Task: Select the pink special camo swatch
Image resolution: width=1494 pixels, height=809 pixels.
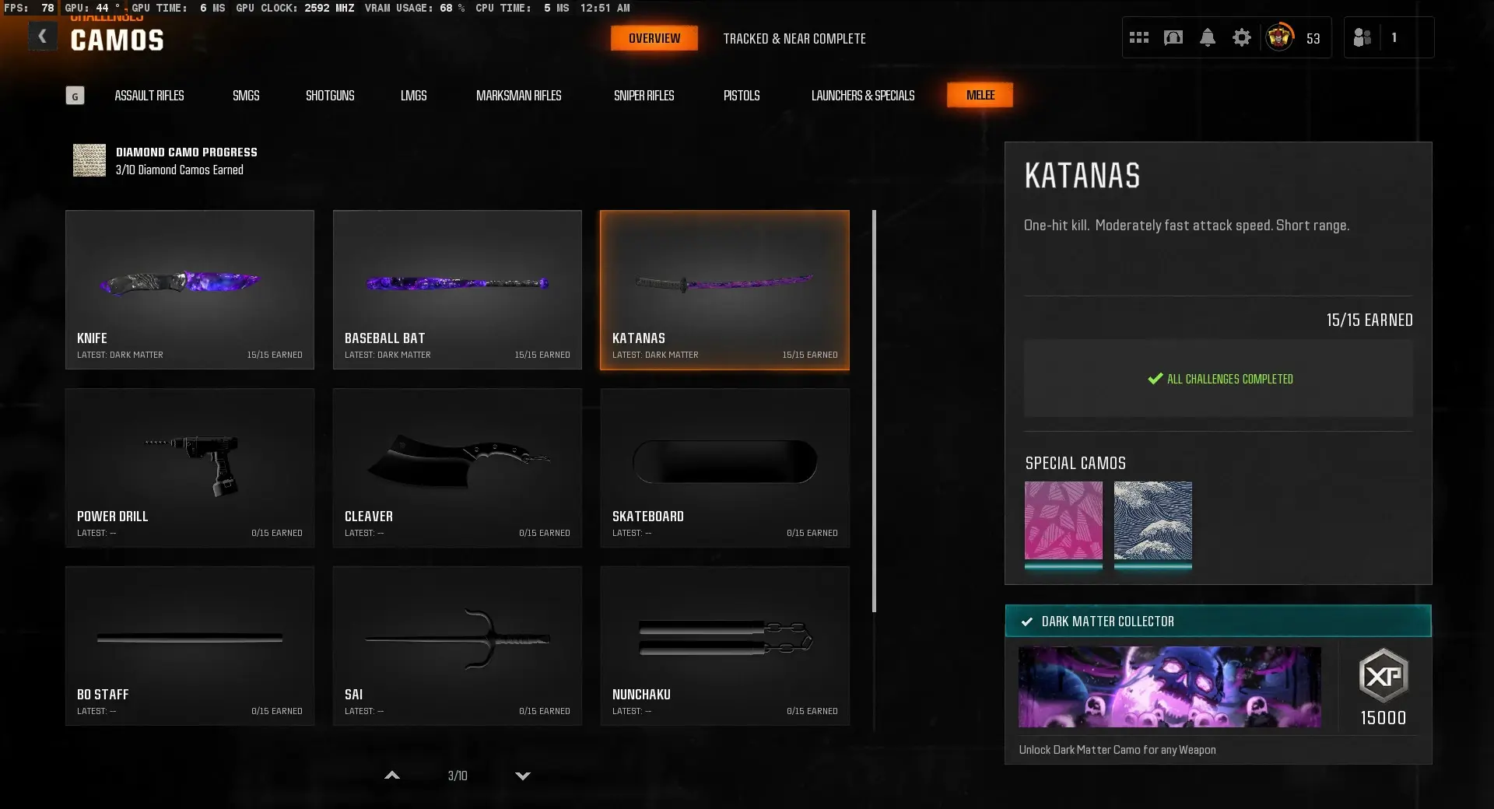Action: 1063,520
